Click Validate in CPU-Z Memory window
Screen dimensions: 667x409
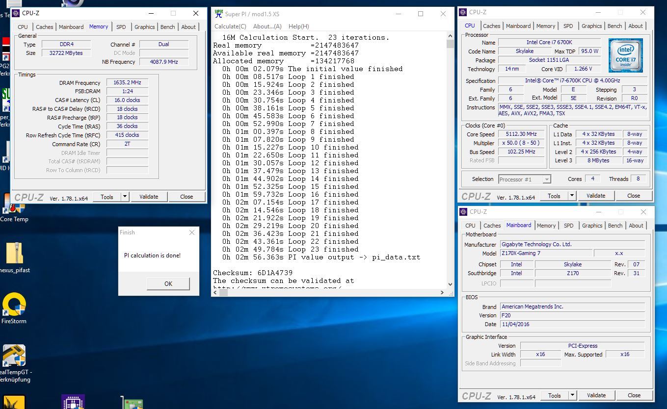(149, 197)
